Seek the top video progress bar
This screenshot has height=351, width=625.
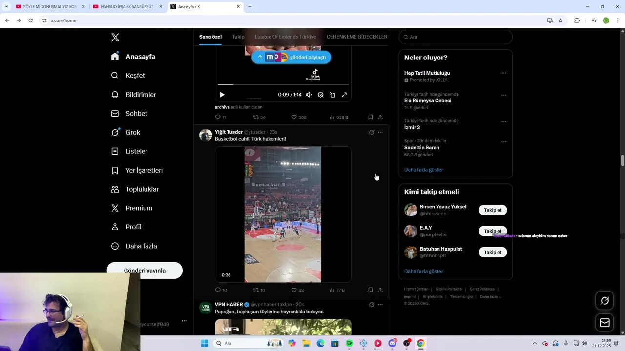(283, 85)
